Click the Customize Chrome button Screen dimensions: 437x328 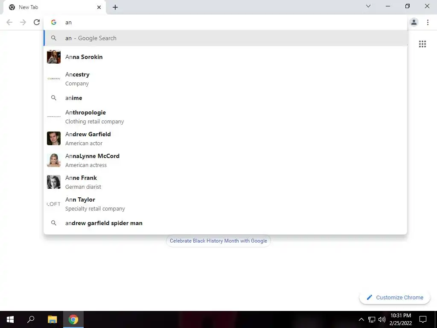coord(395,297)
